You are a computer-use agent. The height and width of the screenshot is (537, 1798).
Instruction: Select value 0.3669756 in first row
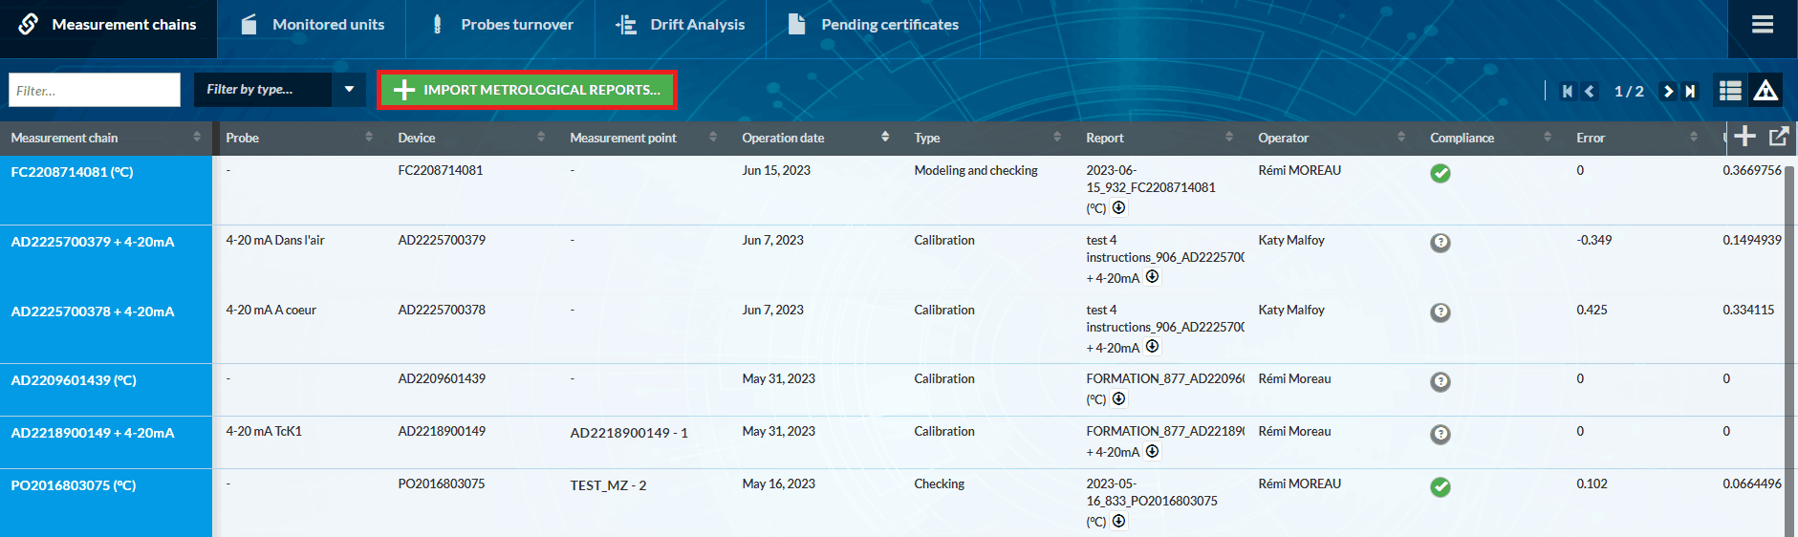click(x=1752, y=170)
